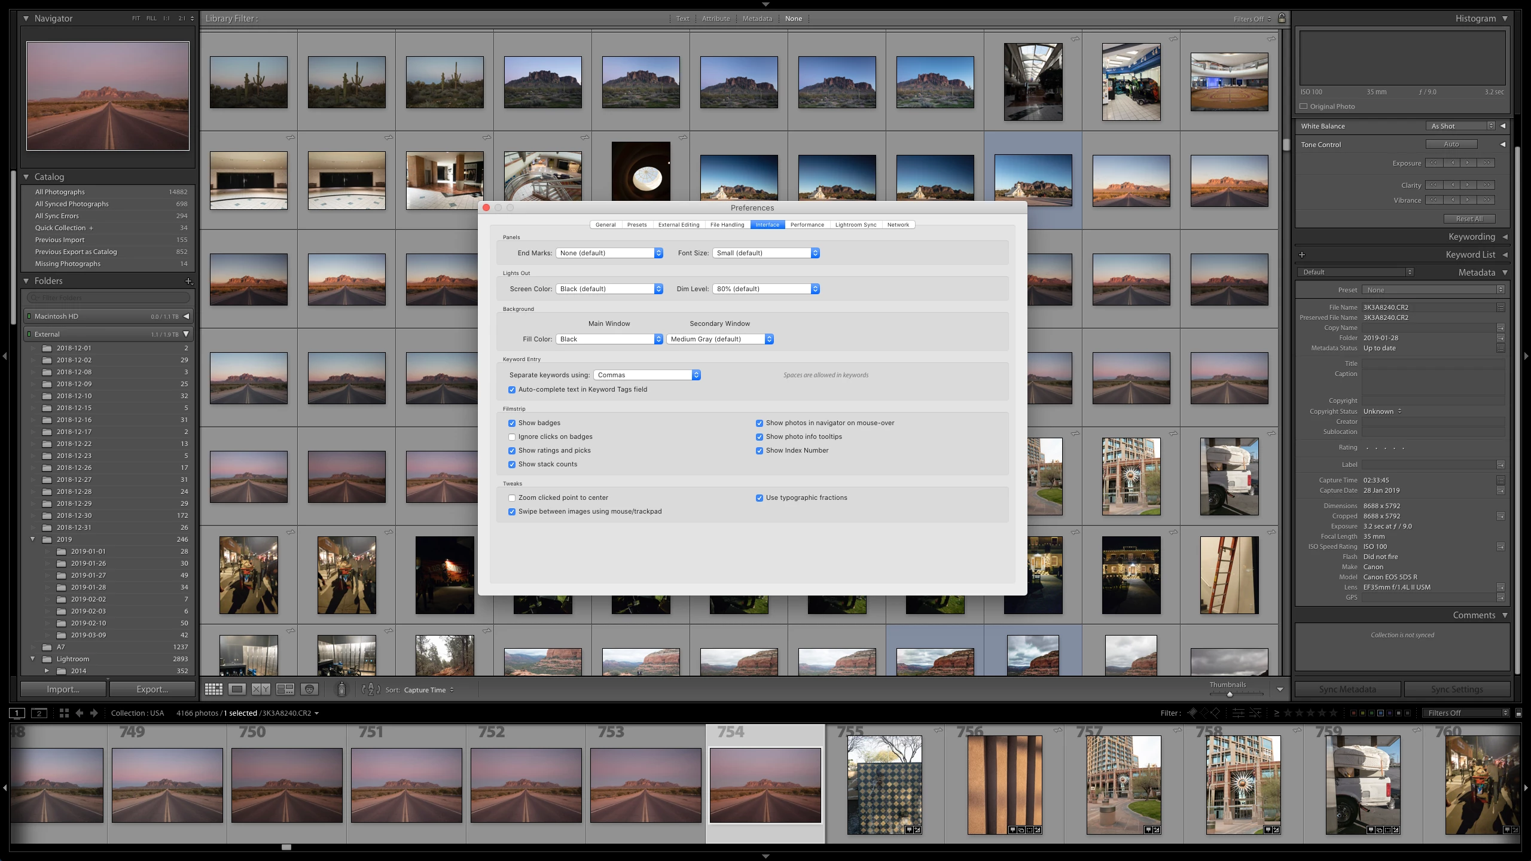This screenshot has width=1531, height=861.
Task: Open the End Marks dropdown
Action: (x=609, y=253)
